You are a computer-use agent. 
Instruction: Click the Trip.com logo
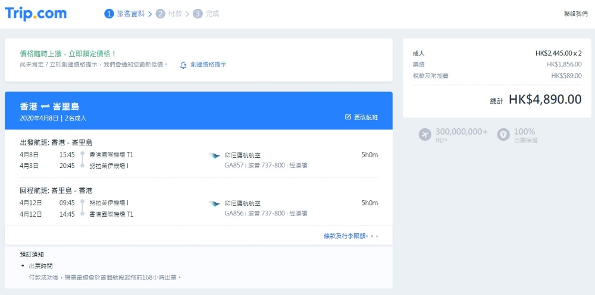point(36,14)
